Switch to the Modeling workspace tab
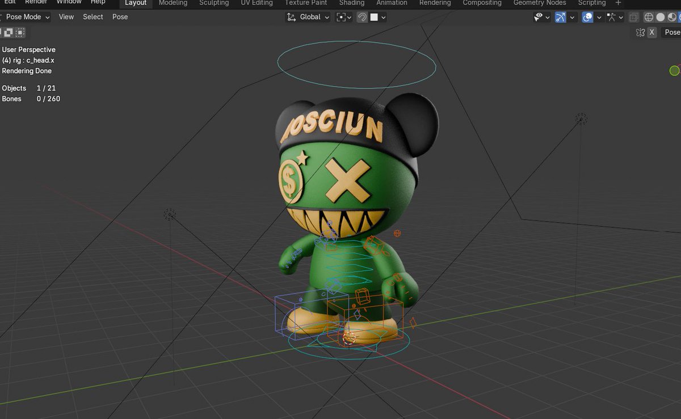Viewport: 681px width, 419px height. point(173,3)
